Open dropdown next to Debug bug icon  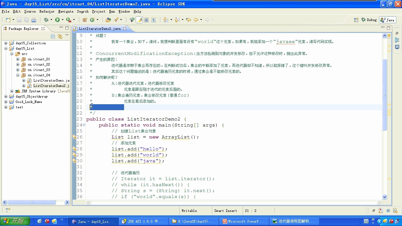click(51, 20)
